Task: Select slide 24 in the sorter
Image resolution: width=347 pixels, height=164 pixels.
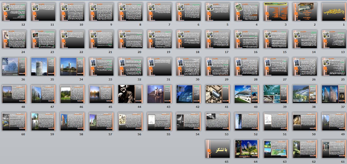Action: (14, 39)
